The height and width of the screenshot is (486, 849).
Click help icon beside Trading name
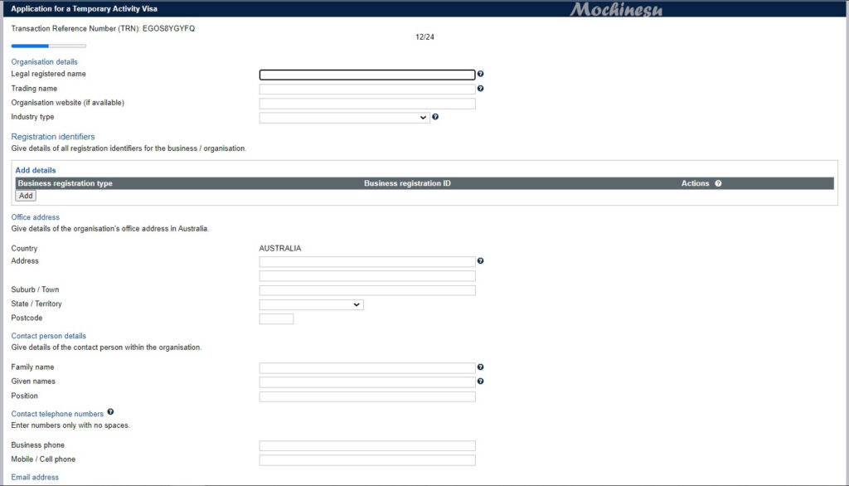[480, 88]
